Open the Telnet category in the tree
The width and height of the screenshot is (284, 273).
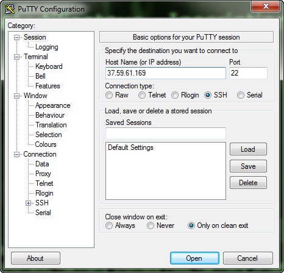coord(44,183)
